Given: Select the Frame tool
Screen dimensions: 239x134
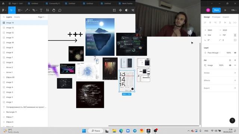Looking at the screenshot, I should pos(19,10).
